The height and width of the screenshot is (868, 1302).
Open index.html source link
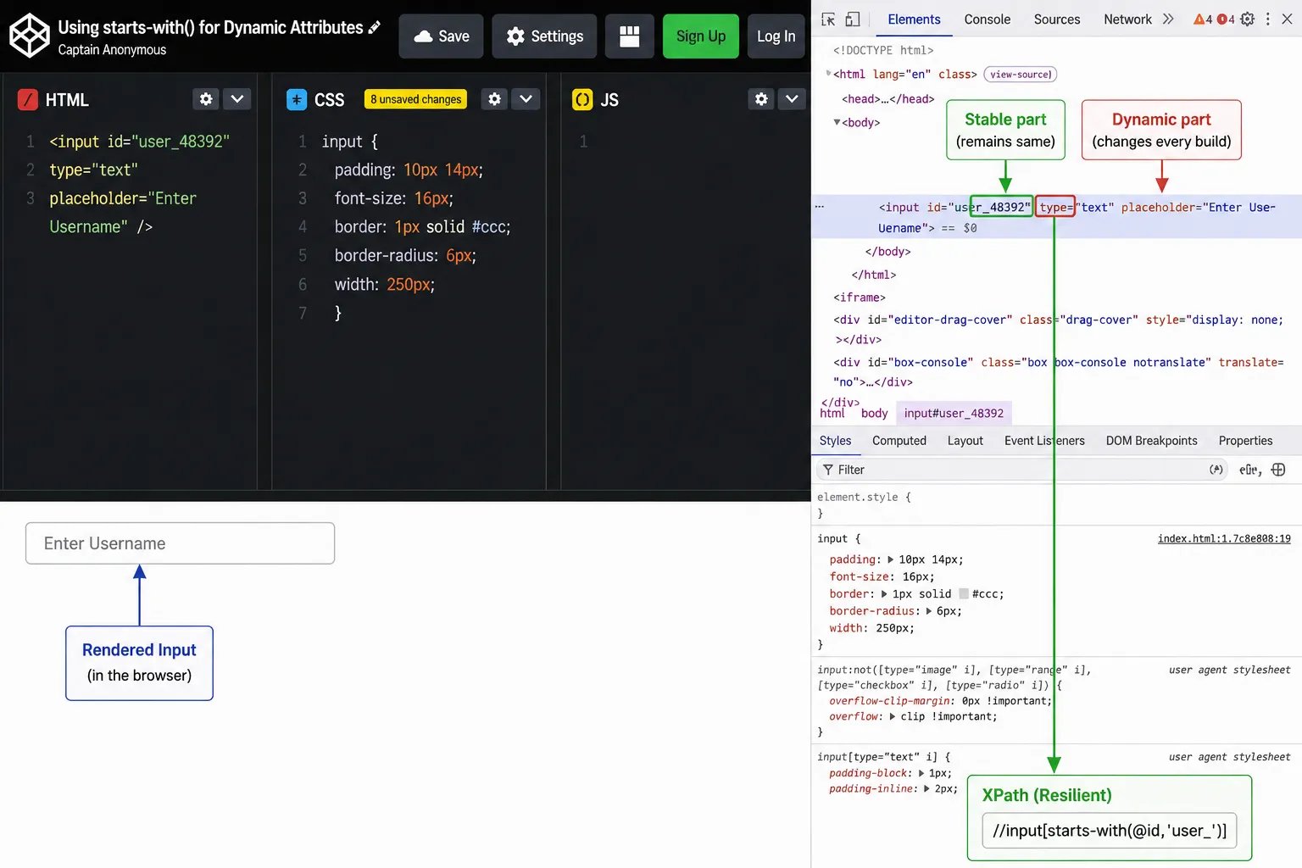pos(1224,539)
